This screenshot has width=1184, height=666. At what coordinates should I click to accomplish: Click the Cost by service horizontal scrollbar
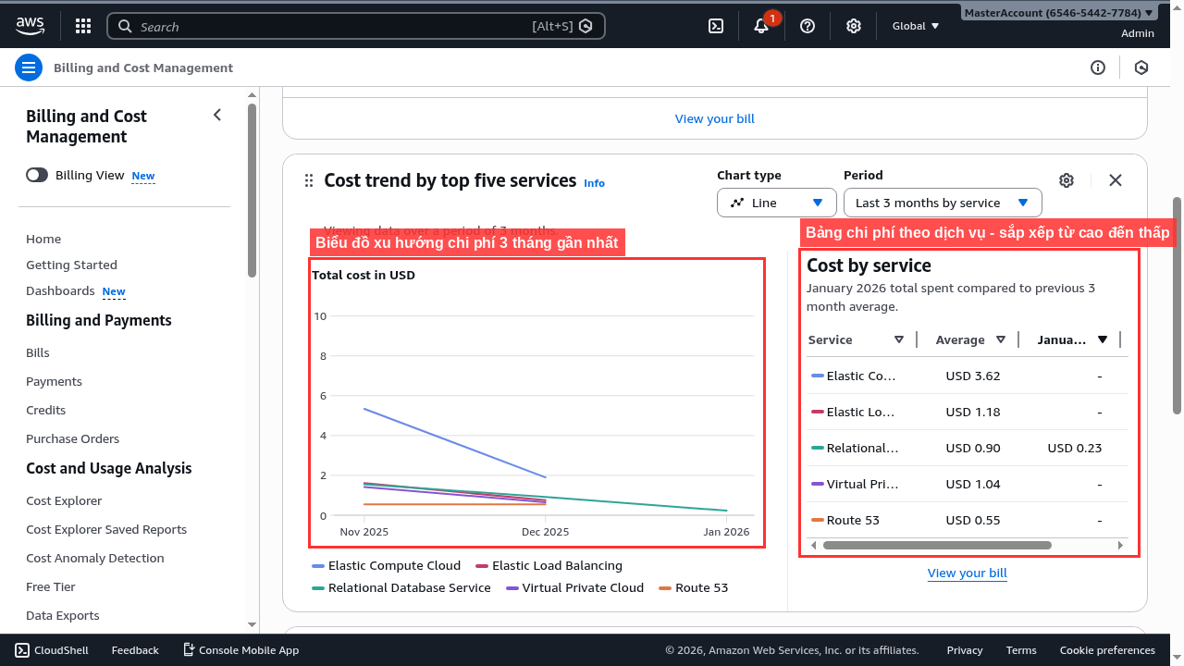(936, 546)
